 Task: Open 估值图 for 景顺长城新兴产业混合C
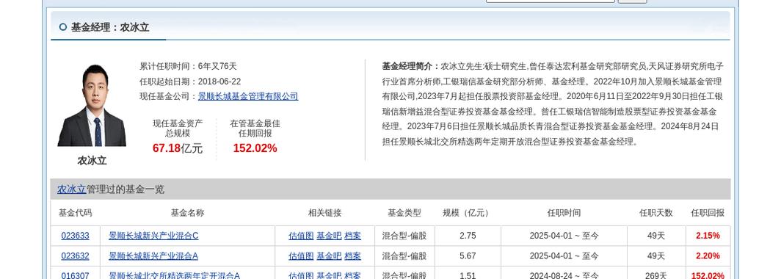[x=301, y=236]
